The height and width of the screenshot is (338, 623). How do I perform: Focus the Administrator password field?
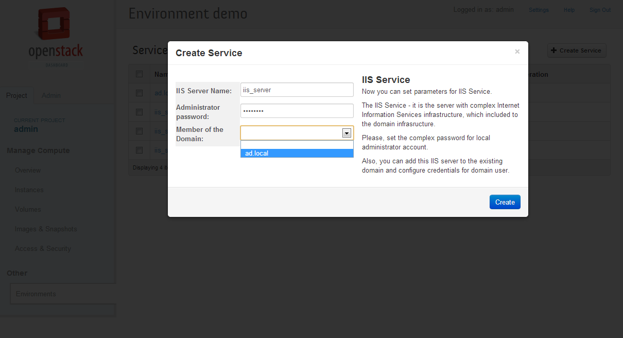click(297, 111)
